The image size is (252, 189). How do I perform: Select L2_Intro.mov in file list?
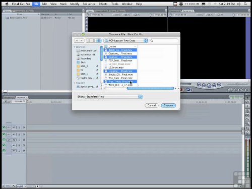[120, 68]
